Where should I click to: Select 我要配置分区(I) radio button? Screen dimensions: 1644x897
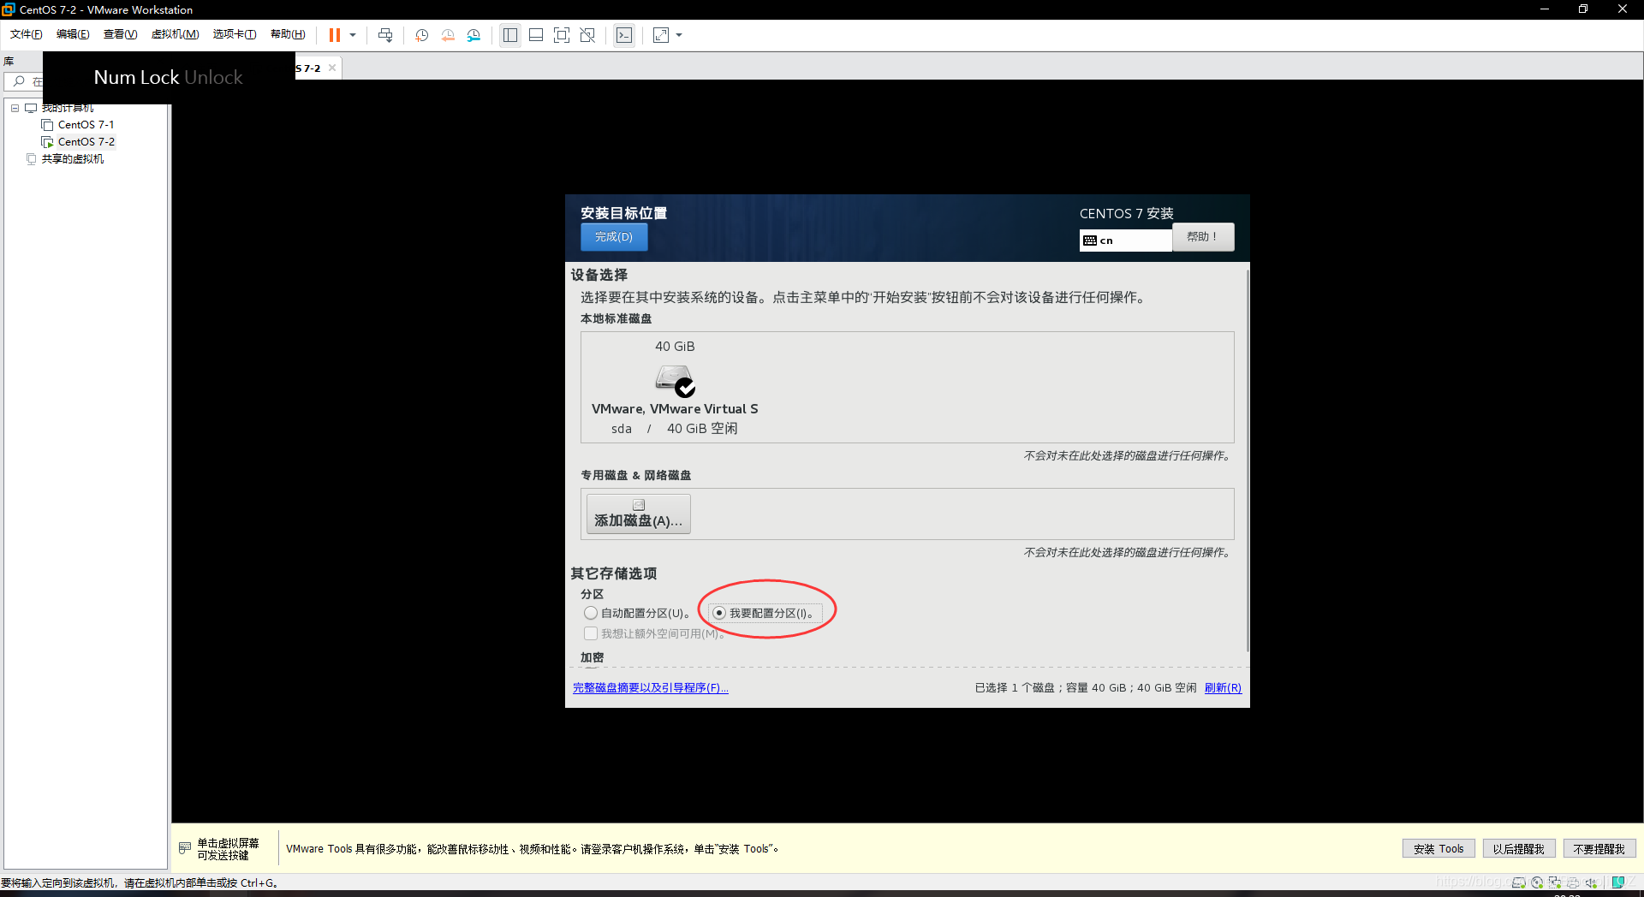(x=719, y=613)
